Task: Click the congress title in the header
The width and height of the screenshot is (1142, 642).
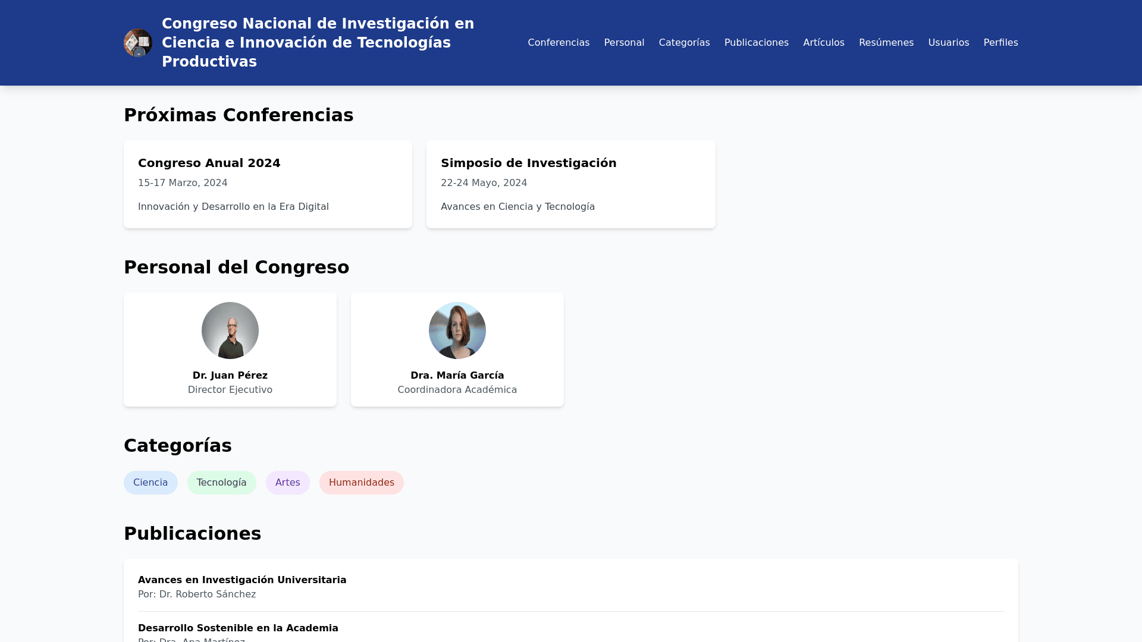Action: [318, 43]
